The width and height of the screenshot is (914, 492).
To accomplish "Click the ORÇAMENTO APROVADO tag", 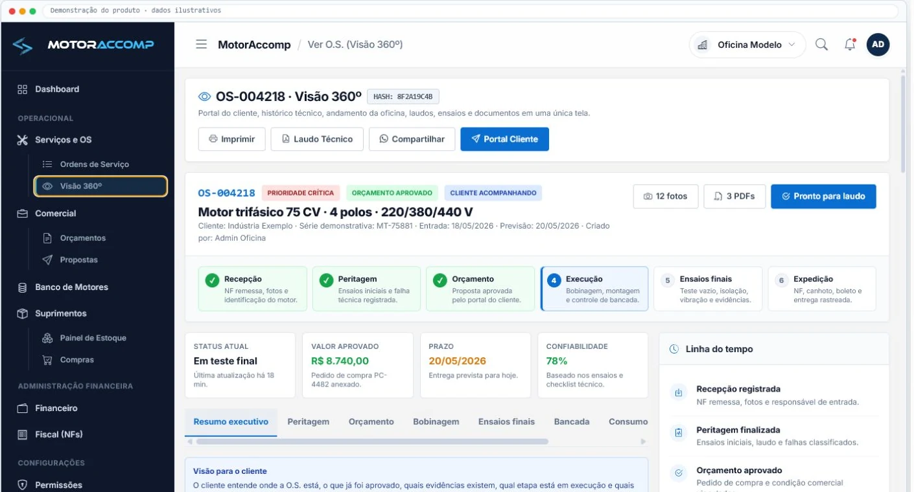I will click(x=392, y=193).
